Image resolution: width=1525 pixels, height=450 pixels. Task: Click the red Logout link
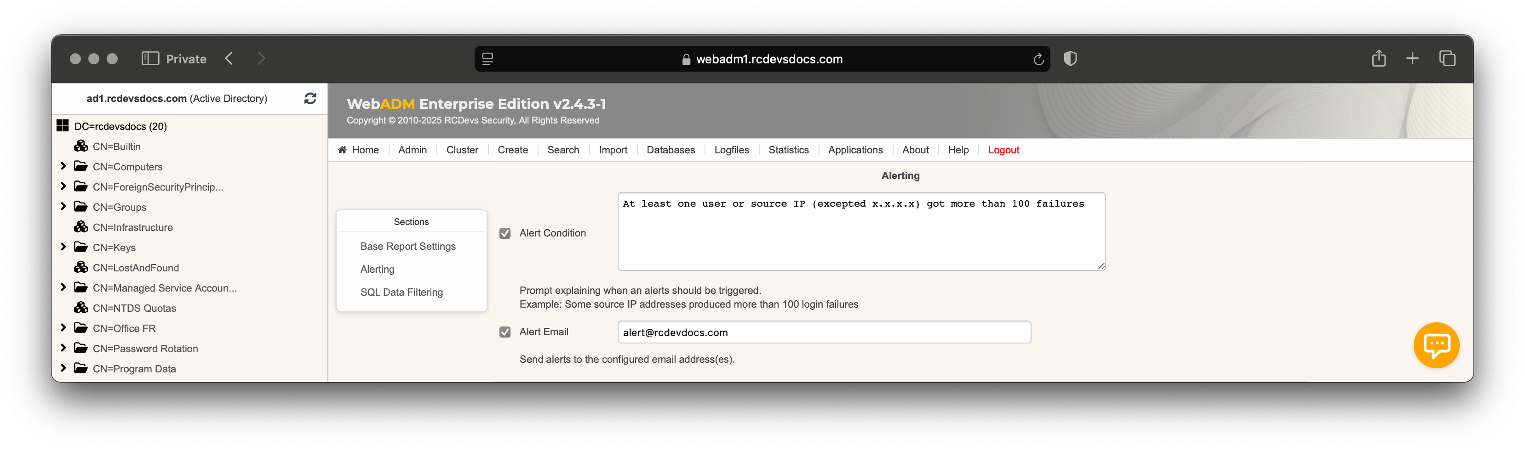1003,150
